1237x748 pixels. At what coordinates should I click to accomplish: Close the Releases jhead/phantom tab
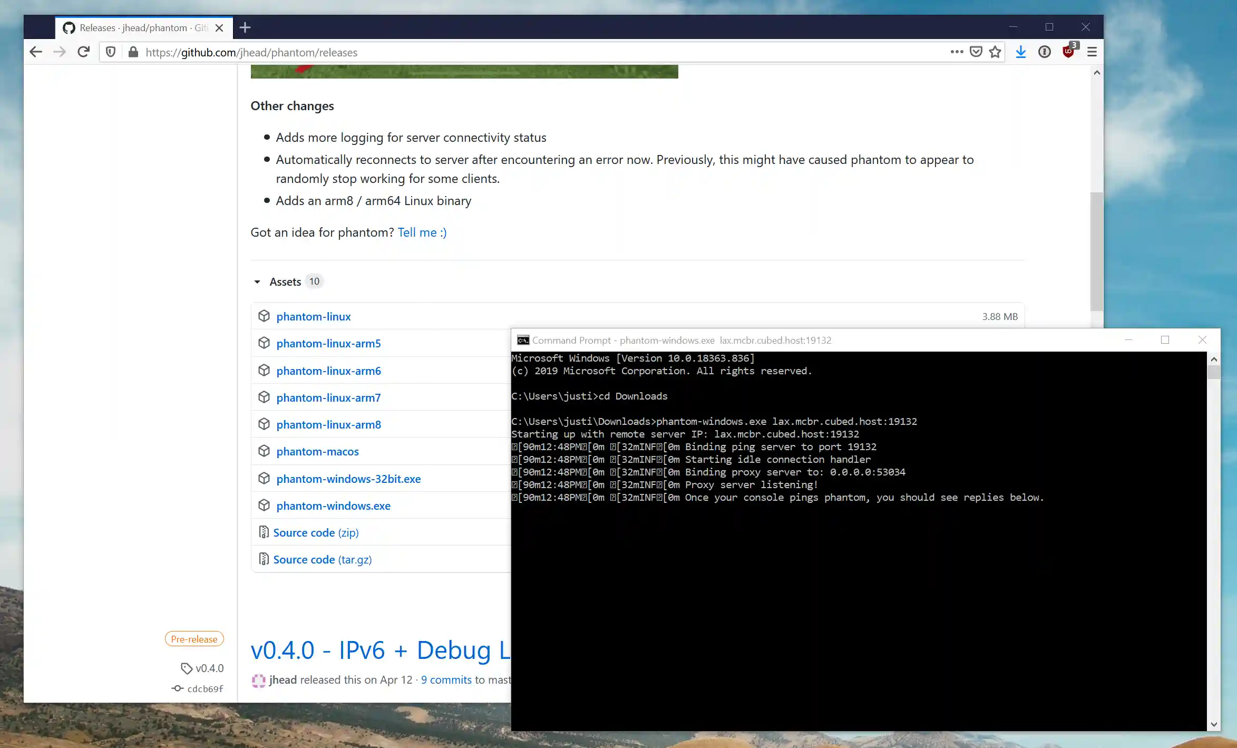tap(219, 28)
